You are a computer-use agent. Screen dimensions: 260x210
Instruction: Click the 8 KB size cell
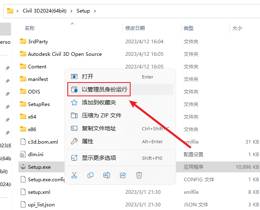tap(254, 192)
